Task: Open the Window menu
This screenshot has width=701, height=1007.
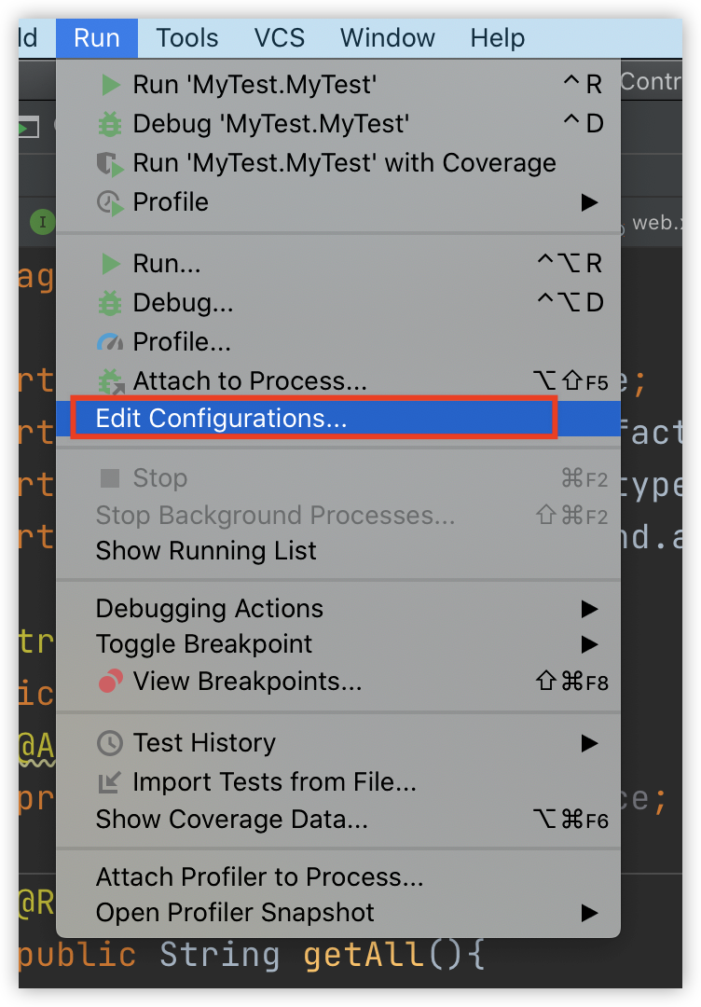Action: [x=387, y=38]
